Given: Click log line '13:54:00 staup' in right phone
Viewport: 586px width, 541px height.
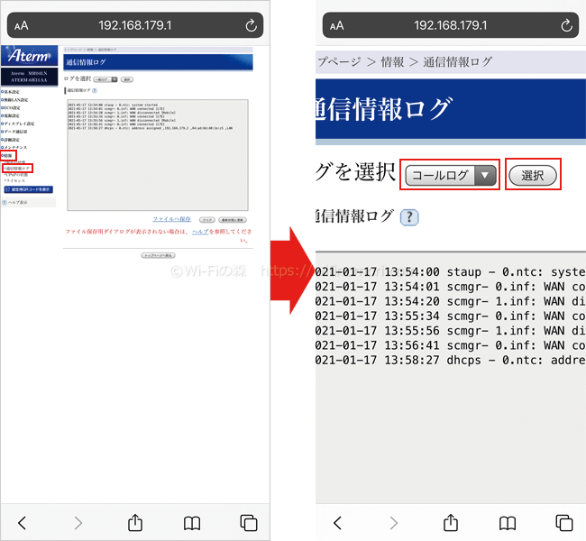Looking at the screenshot, I should click(451, 271).
